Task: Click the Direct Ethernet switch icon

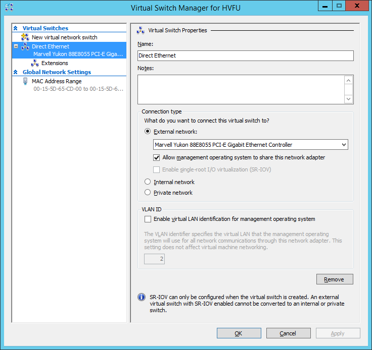Action: pos(25,46)
